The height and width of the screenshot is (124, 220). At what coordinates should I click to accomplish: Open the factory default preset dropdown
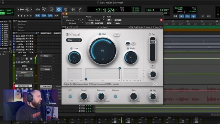(95, 20)
